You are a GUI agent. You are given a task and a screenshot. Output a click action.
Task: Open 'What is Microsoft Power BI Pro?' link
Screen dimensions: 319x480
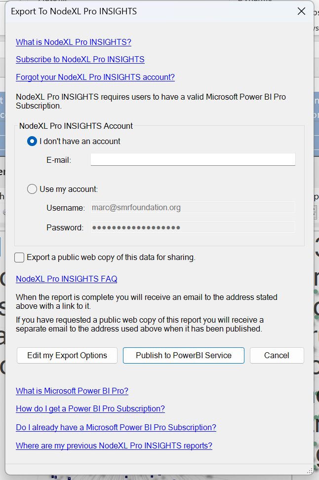72,391
